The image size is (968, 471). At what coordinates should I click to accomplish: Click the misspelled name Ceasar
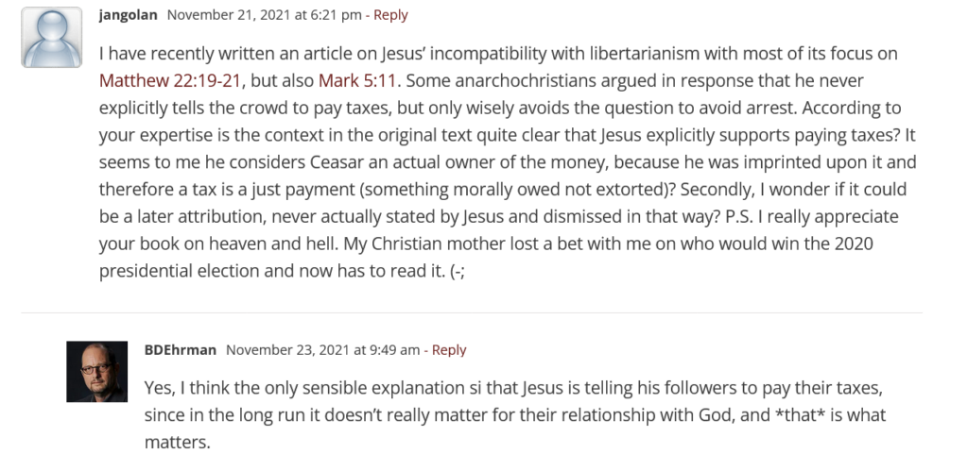pos(341,162)
